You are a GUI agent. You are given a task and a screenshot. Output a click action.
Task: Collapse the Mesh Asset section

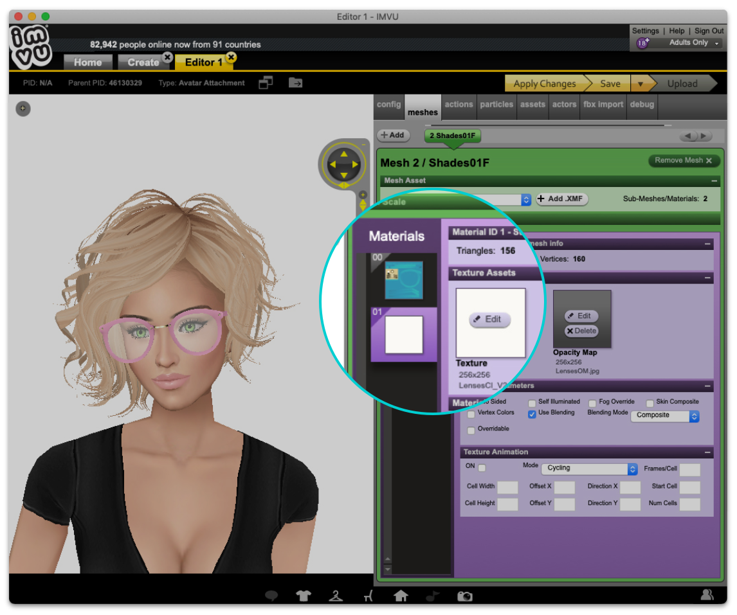tap(714, 181)
